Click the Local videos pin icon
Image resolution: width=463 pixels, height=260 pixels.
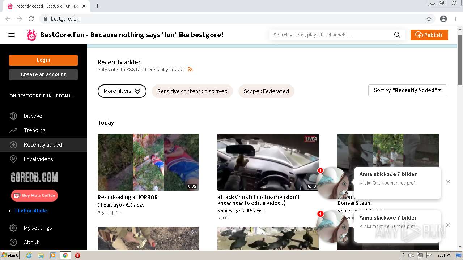pos(13,159)
